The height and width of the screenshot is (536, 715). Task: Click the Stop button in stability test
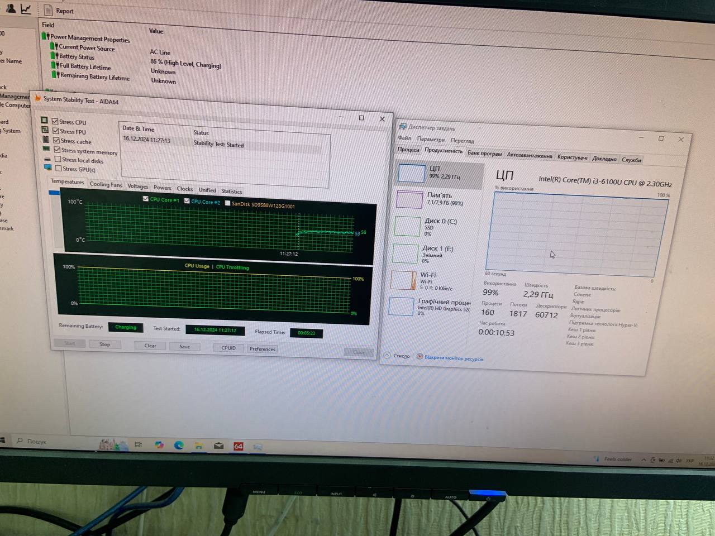point(104,344)
